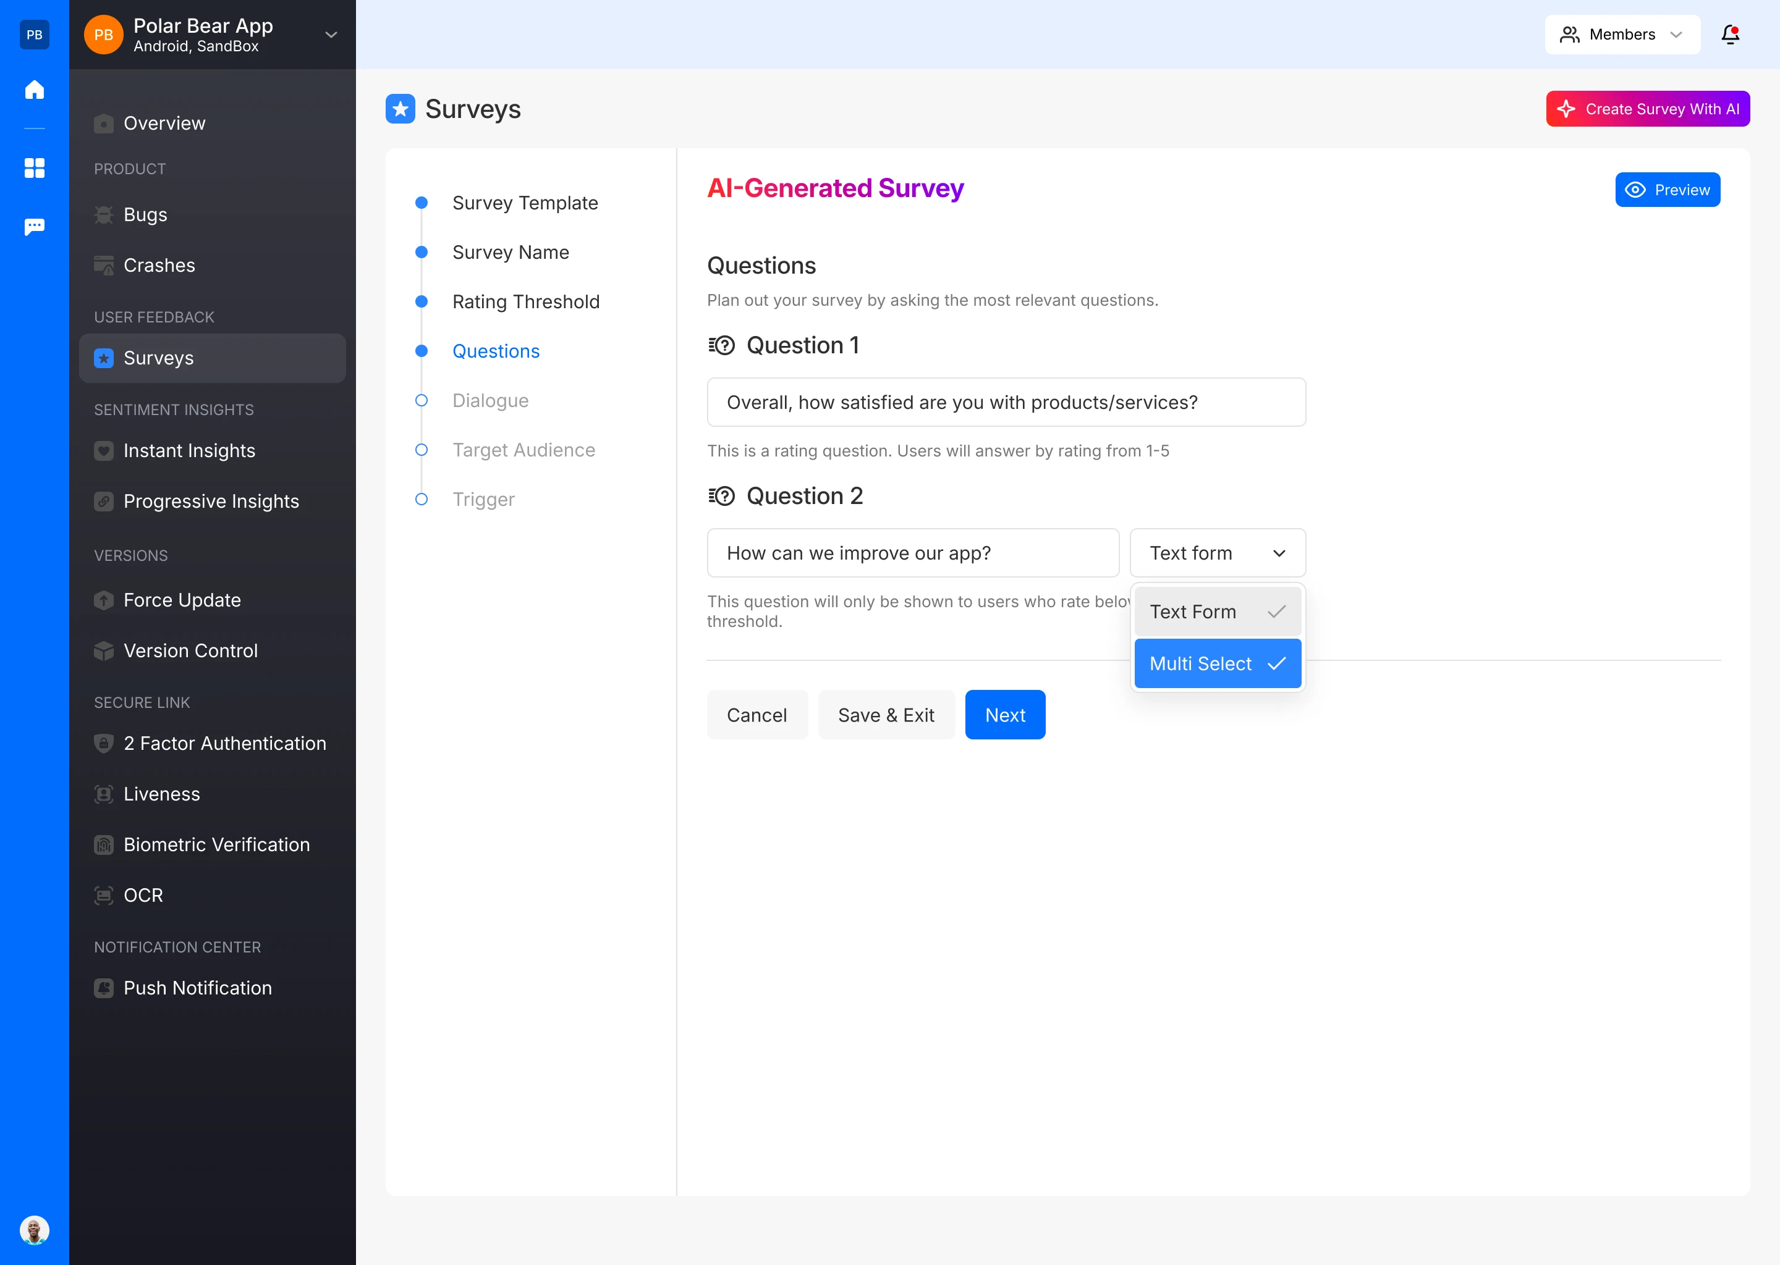Open the chat bubble icon
Screen dimensions: 1780x1265
(x=34, y=227)
